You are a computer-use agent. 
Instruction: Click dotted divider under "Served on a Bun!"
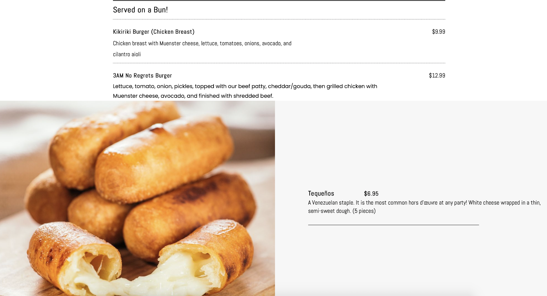click(x=279, y=19)
